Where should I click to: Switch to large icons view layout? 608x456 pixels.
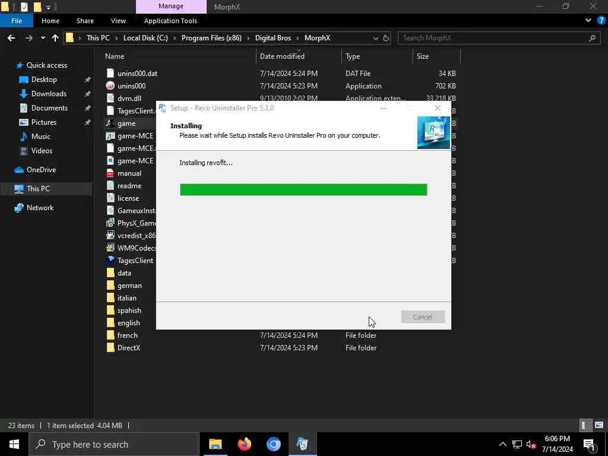pos(599,425)
